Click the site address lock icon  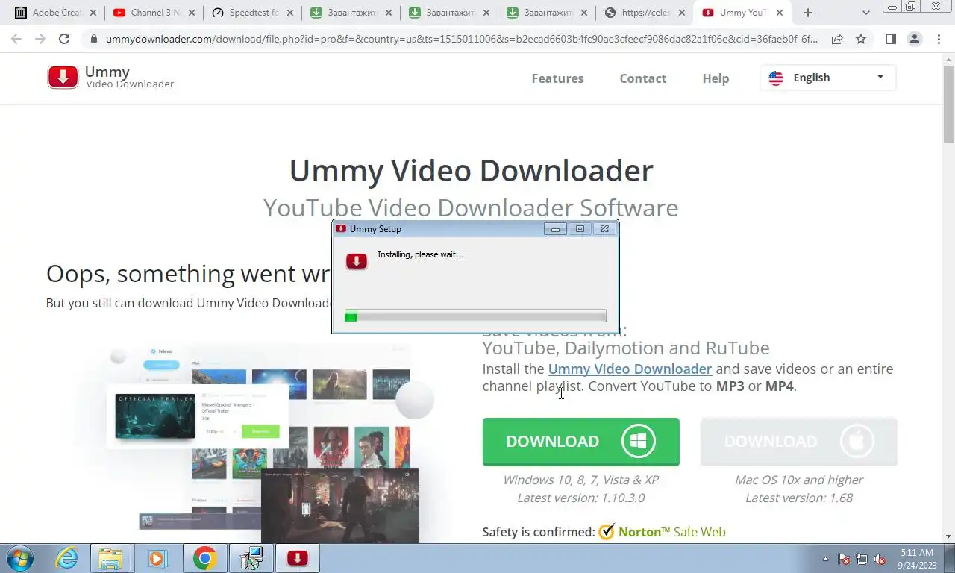93,39
